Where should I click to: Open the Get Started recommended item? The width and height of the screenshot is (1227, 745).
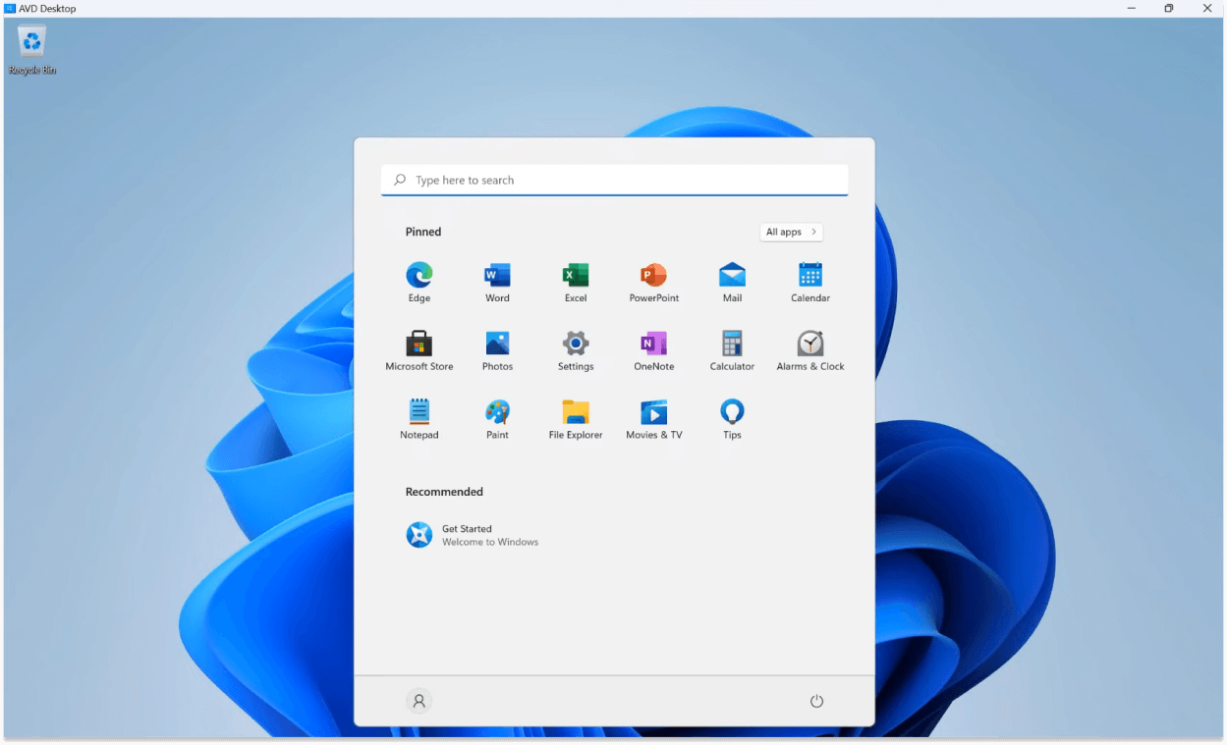point(472,535)
